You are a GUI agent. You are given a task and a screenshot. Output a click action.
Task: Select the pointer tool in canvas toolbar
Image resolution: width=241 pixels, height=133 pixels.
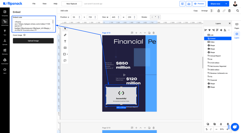click(x=65, y=29)
